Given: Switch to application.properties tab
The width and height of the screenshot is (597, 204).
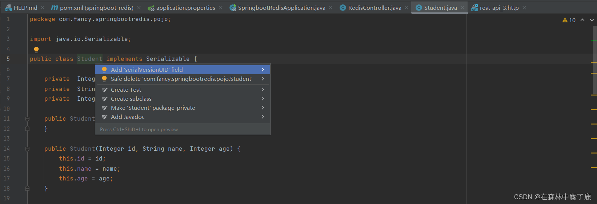Looking at the screenshot, I should (x=185, y=8).
